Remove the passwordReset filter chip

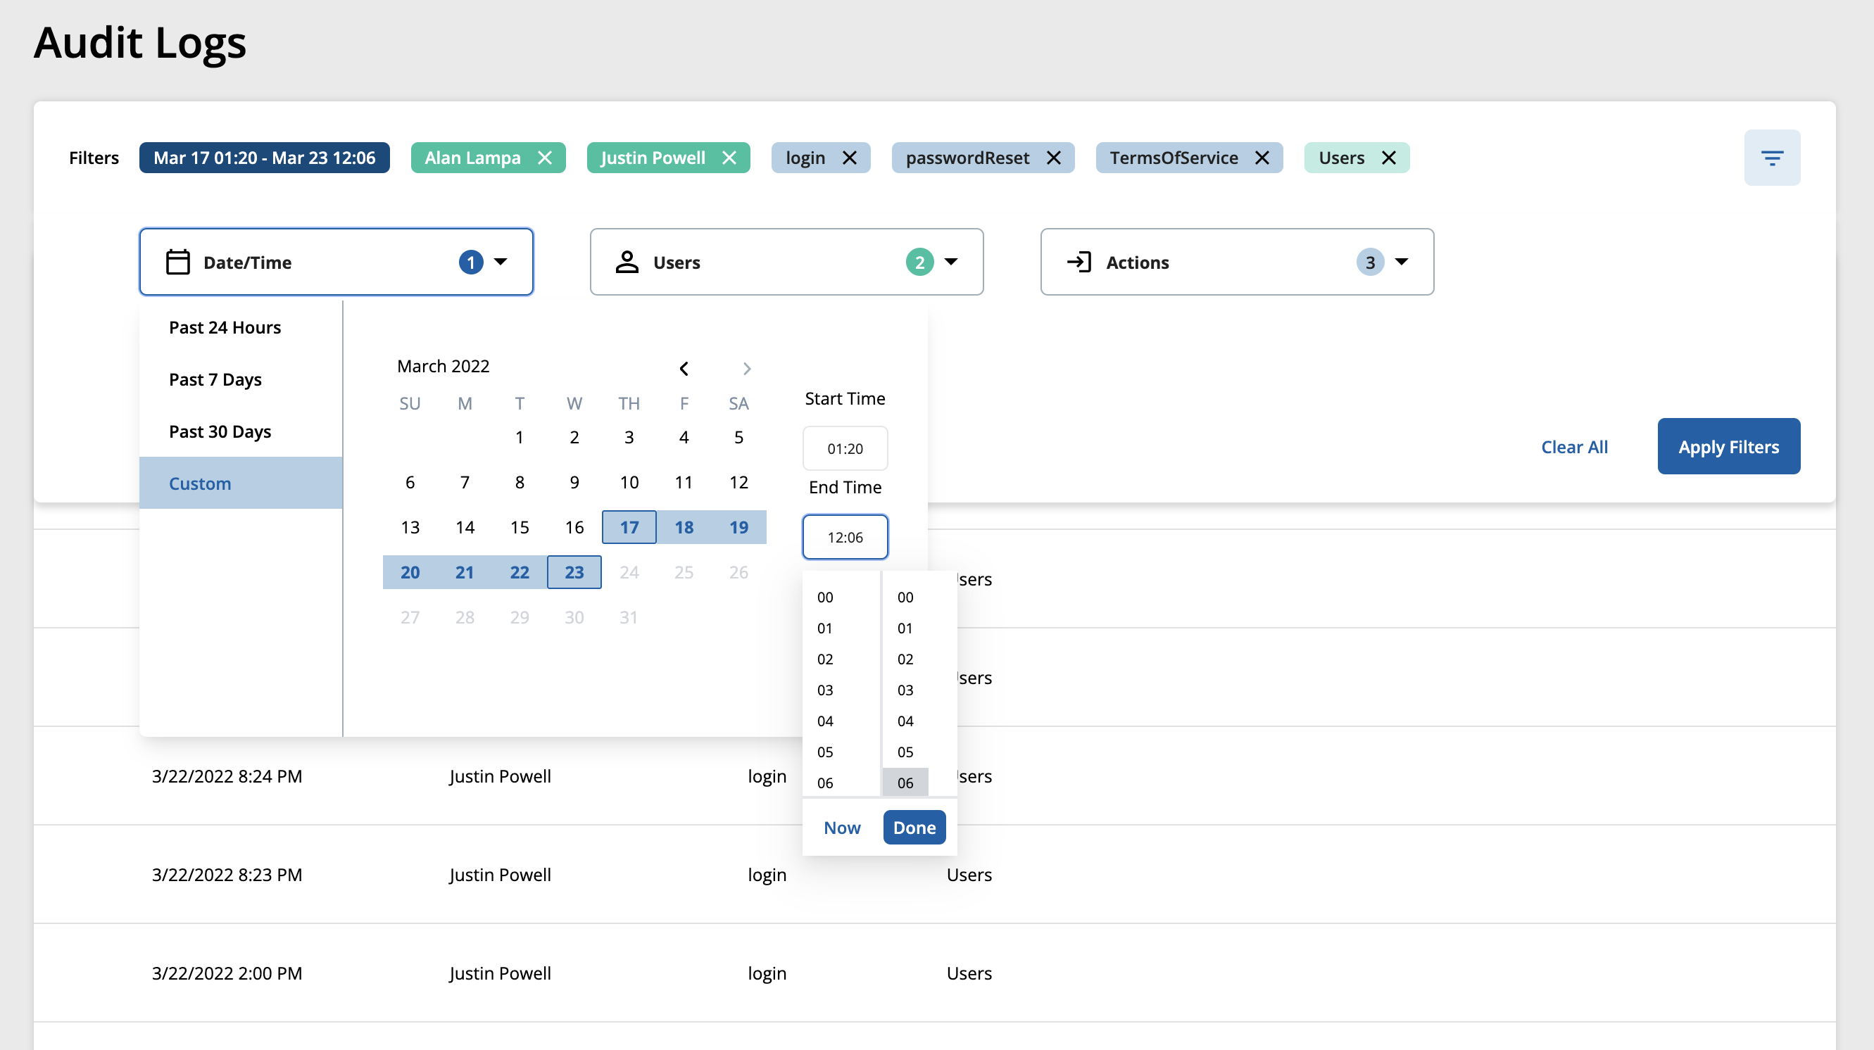point(1054,158)
